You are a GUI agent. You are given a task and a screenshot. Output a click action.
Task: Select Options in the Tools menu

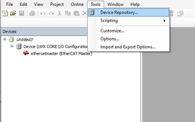pyautogui.click(x=110, y=39)
